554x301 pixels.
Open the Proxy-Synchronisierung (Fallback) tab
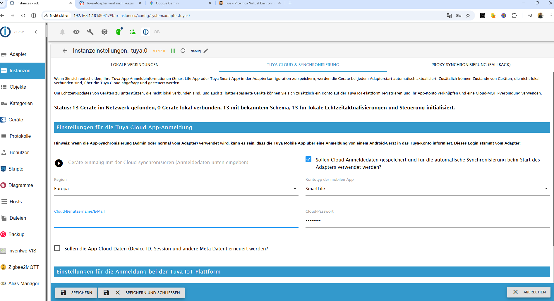[x=471, y=65]
